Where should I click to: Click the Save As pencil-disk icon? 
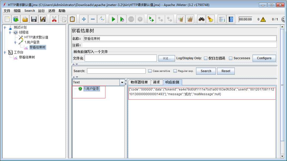(43, 19)
